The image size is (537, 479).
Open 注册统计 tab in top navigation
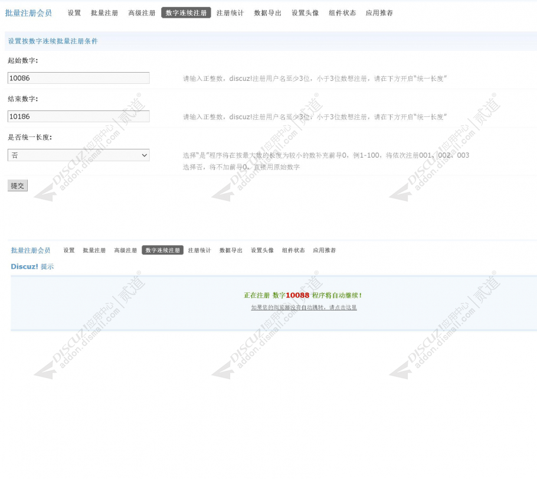click(x=230, y=13)
